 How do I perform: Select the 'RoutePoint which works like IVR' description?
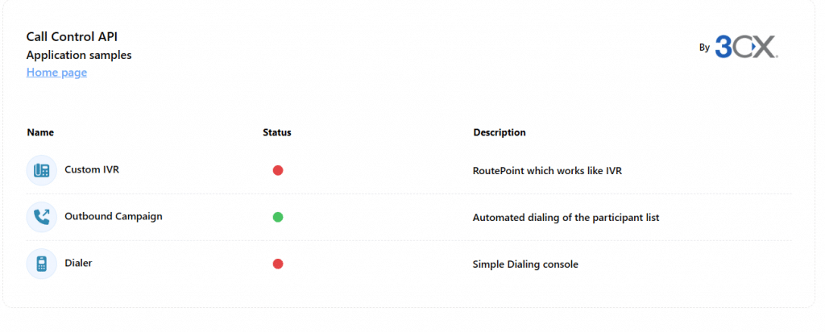[x=547, y=171]
